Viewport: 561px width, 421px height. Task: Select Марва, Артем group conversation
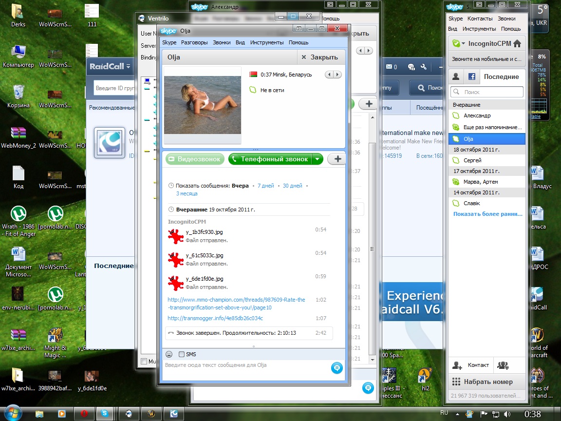pyautogui.click(x=487, y=181)
